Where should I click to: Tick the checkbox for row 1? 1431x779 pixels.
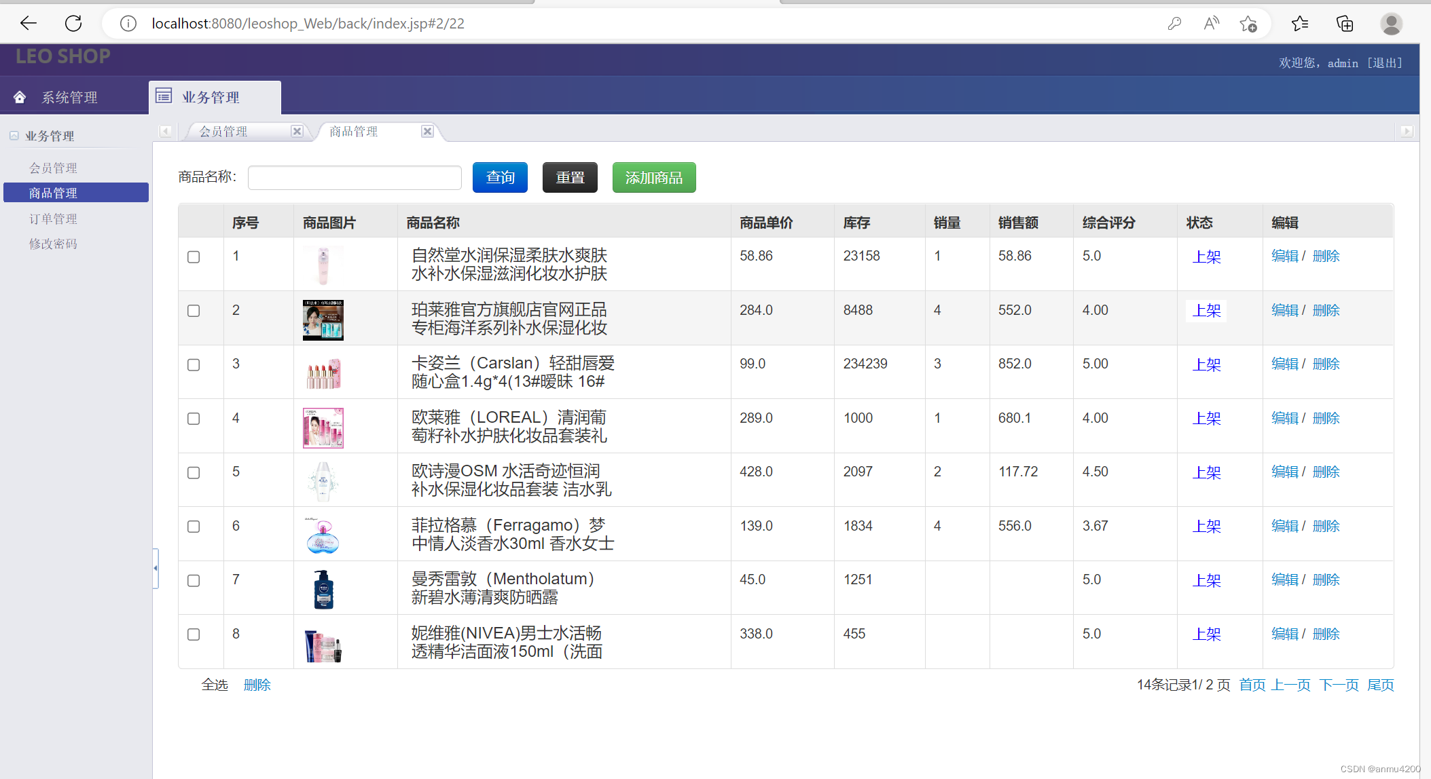194,257
